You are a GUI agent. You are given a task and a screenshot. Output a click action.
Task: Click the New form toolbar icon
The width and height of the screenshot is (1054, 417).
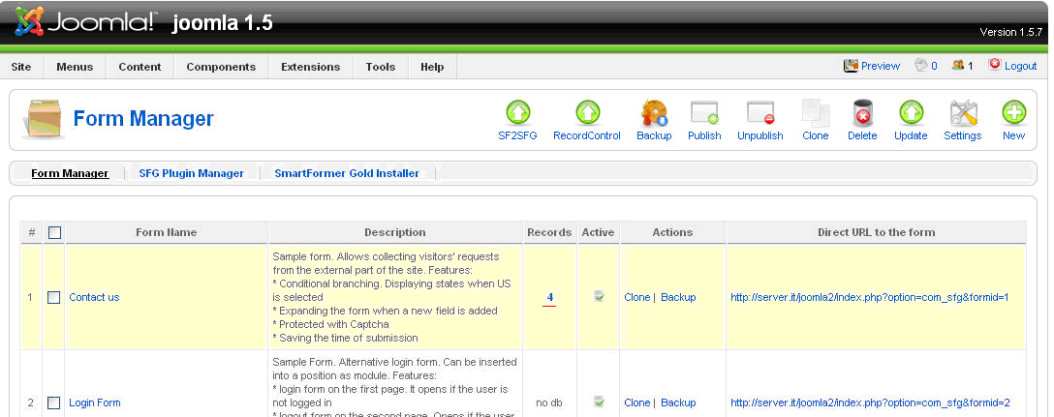click(x=1013, y=113)
